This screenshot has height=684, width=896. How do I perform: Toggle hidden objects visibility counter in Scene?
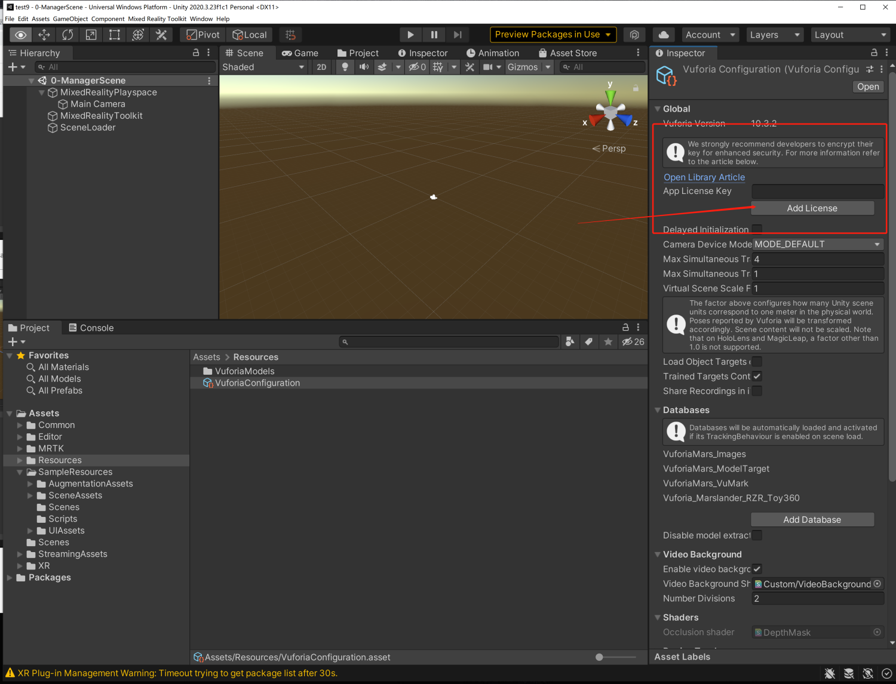point(417,67)
